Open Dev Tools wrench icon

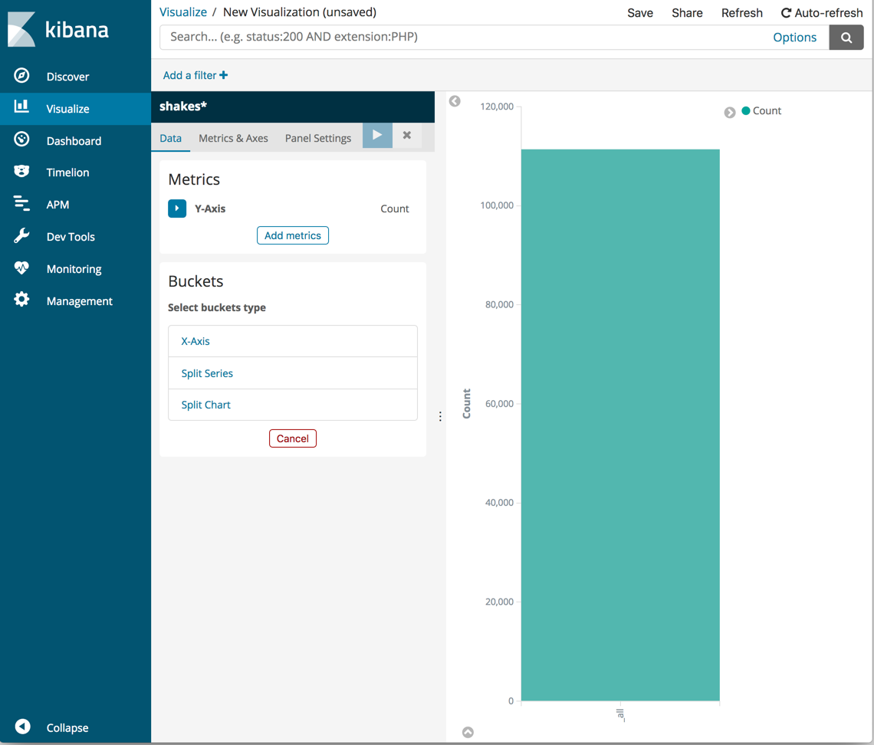[22, 236]
